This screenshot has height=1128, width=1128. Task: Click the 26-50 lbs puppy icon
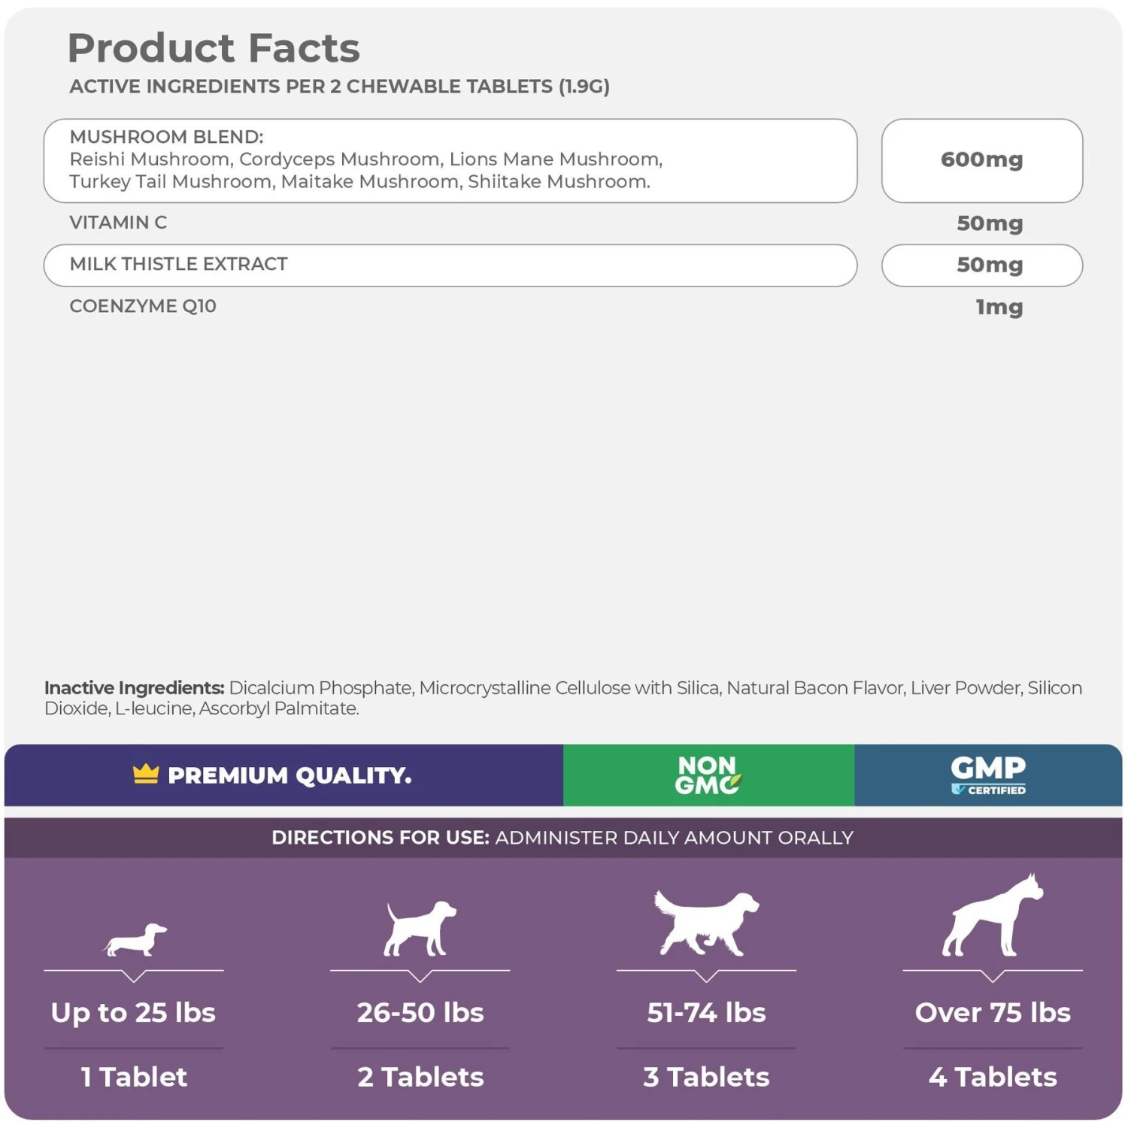(x=420, y=929)
